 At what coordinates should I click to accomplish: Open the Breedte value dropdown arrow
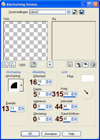pos(23,109)
